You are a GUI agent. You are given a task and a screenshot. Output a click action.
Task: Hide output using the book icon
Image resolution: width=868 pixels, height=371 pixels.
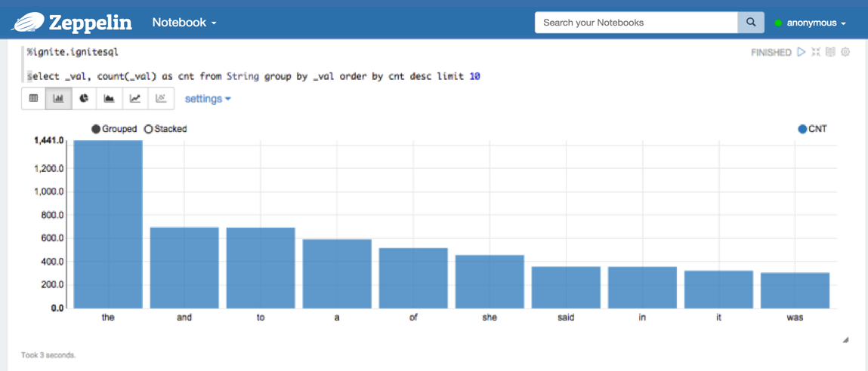830,53
